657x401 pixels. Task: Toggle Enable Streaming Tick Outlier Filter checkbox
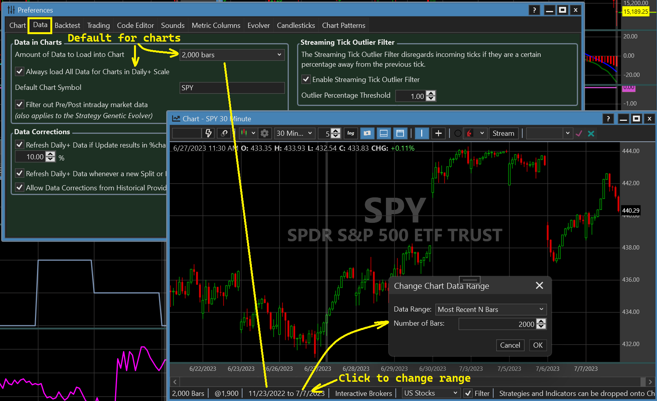tap(306, 79)
